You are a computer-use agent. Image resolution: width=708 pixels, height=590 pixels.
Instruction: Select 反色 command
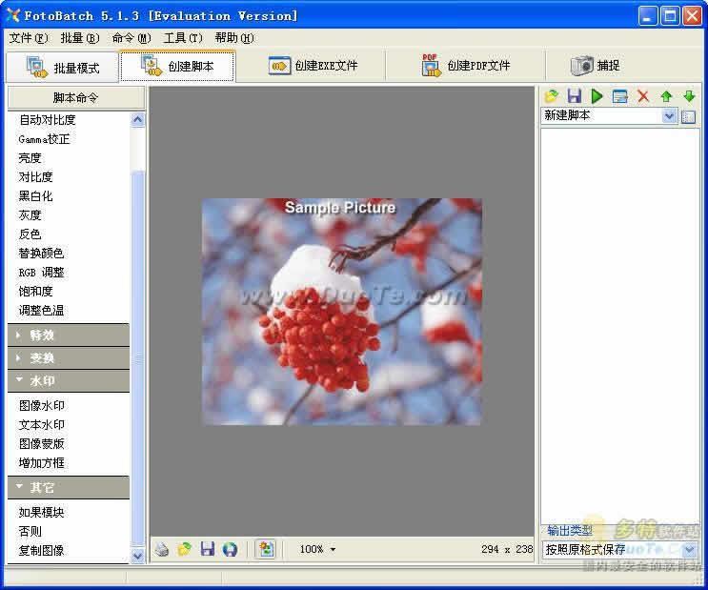[30, 234]
